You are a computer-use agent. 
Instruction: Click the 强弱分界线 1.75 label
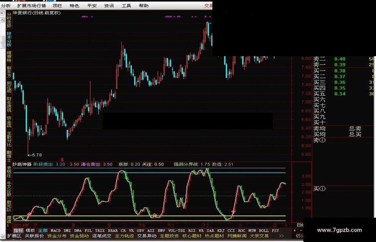(x=192, y=164)
